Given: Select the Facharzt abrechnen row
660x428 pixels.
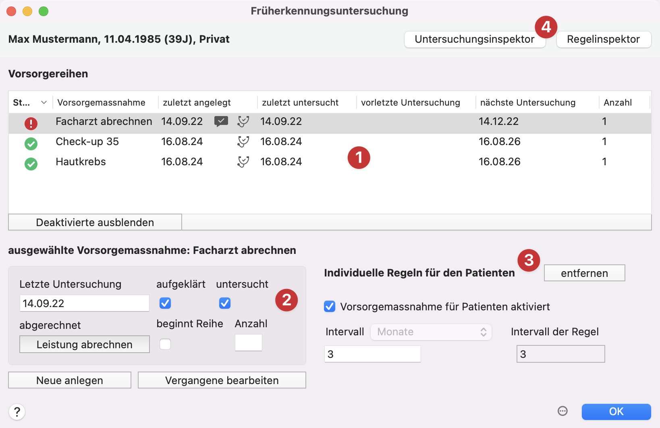Looking at the screenshot, I should [330, 123].
